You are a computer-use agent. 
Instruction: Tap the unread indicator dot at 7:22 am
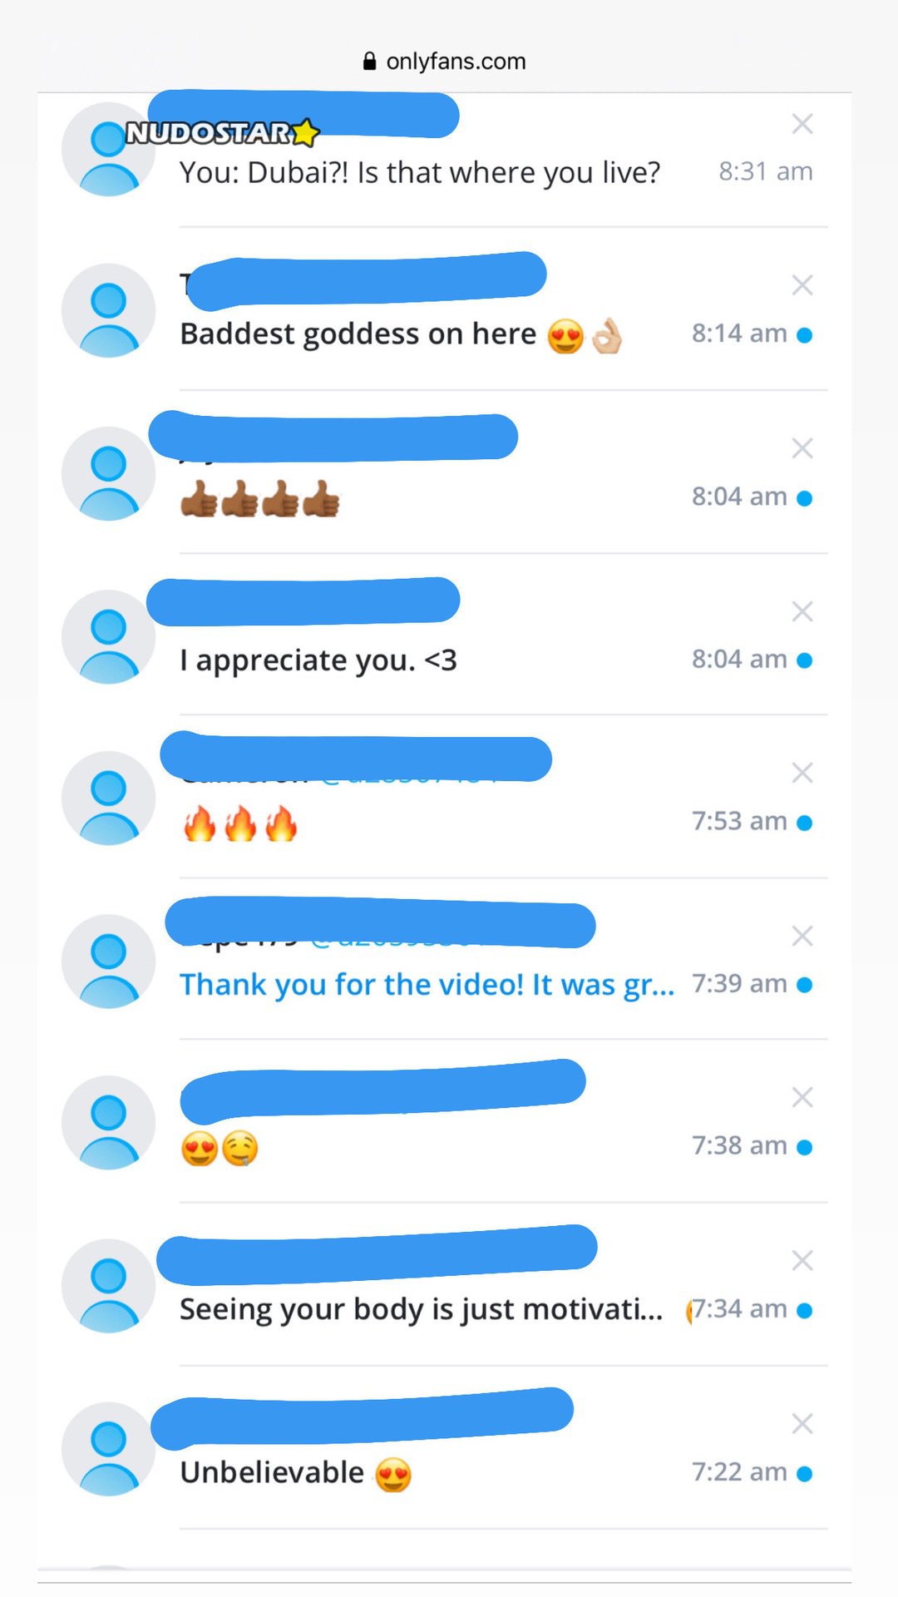tap(804, 1473)
